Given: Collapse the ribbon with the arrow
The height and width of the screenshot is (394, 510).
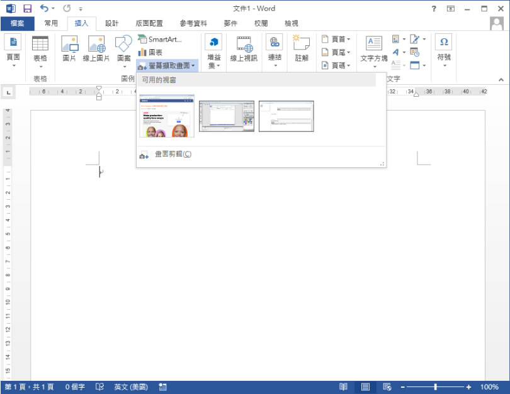Looking at the screenshot, I should tap(501, 79).
